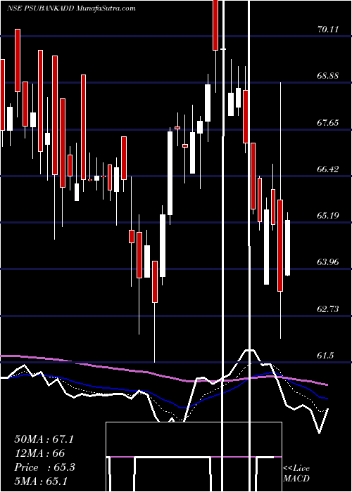Click the 66.42 price axis label
The image size is (352, 492).
click(x=328, y=169)
